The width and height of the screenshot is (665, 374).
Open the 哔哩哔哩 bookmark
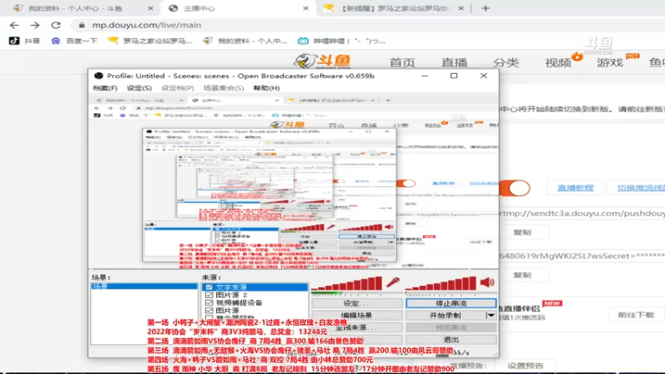coord(342,41)
